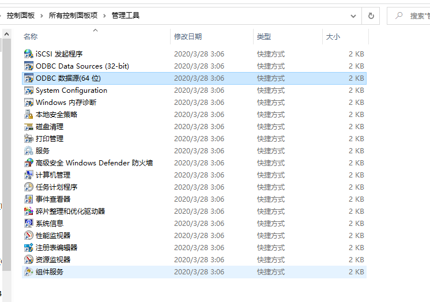The height and width of the screenshot is (302, 430).
Task: Click the 服务 gear icon
Action: 28,151
